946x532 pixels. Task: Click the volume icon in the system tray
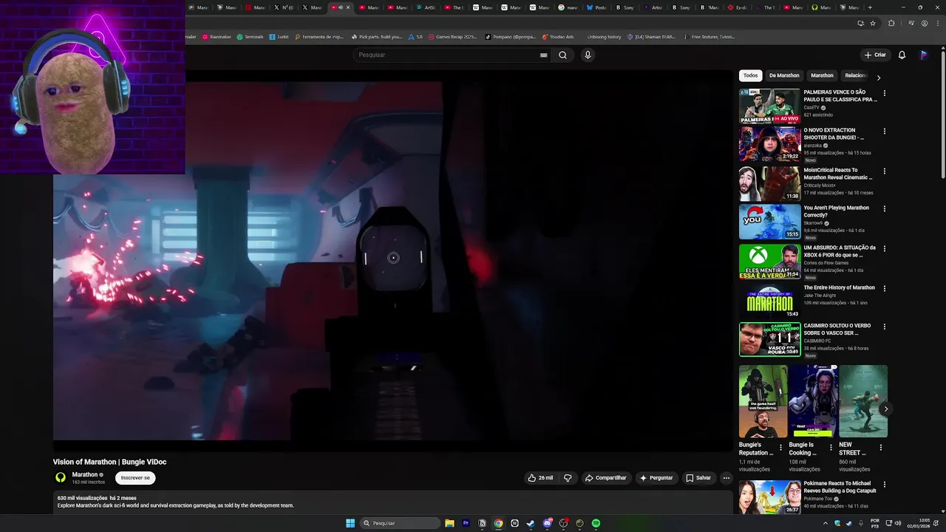(897, 523)
